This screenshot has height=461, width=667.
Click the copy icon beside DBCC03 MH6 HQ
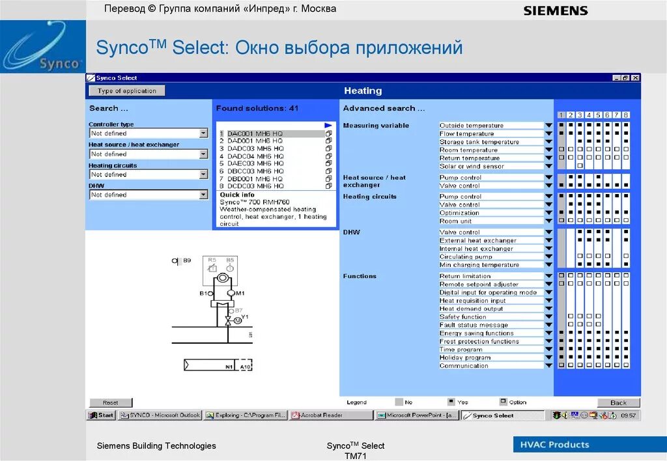click(328, 171)
